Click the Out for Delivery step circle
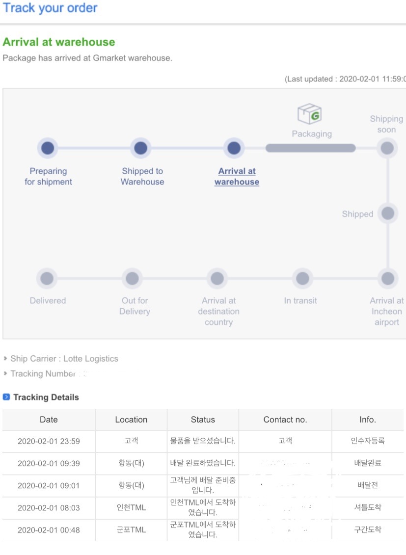The height and width of the screenshot is (555, 406). [x=133, y=279]
